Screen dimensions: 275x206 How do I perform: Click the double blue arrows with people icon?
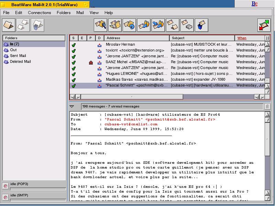click(x=158, y=25)
